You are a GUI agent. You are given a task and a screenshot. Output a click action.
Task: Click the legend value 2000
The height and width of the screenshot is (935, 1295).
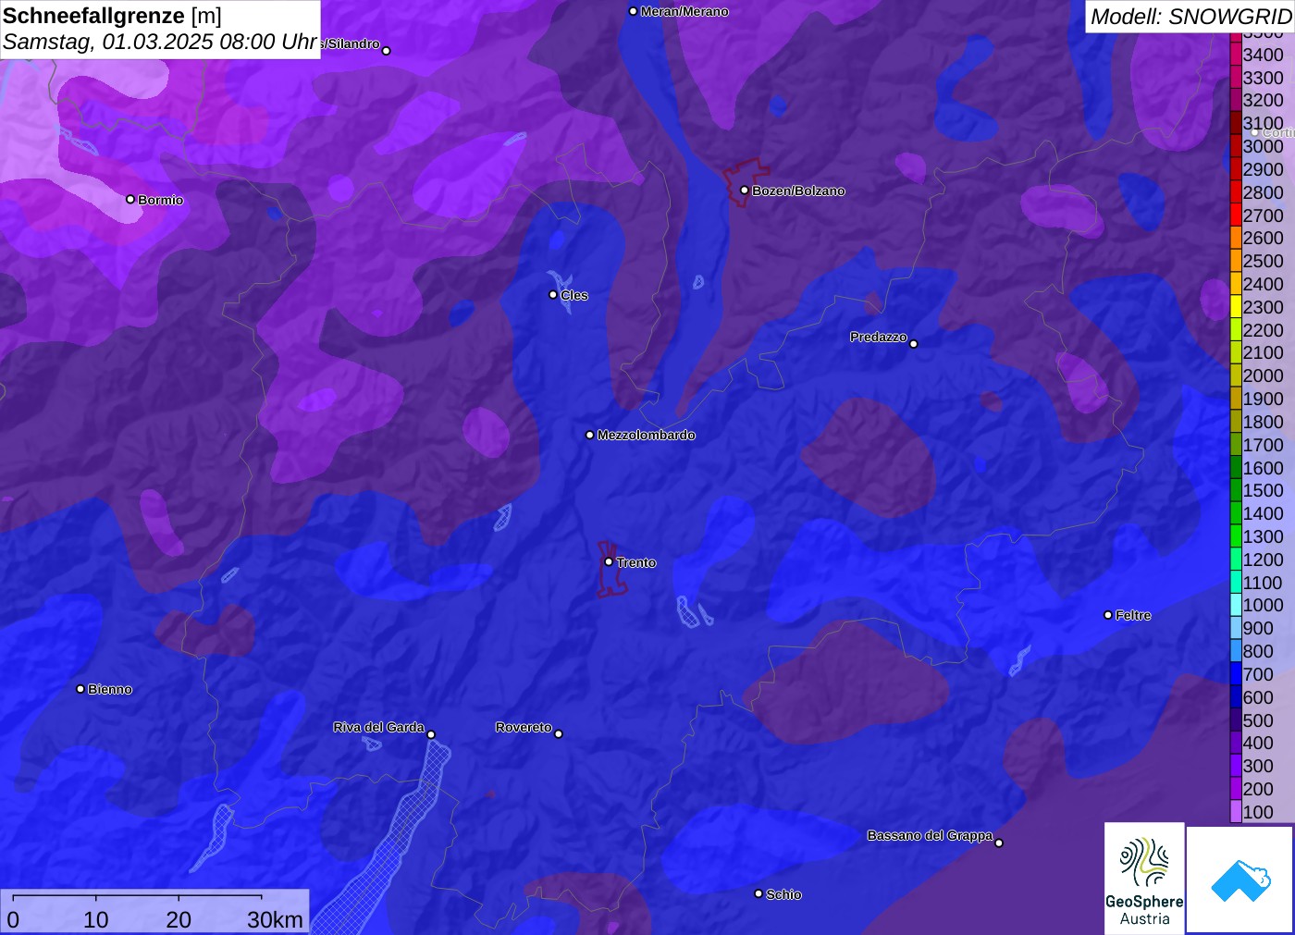pos(1263,375)
